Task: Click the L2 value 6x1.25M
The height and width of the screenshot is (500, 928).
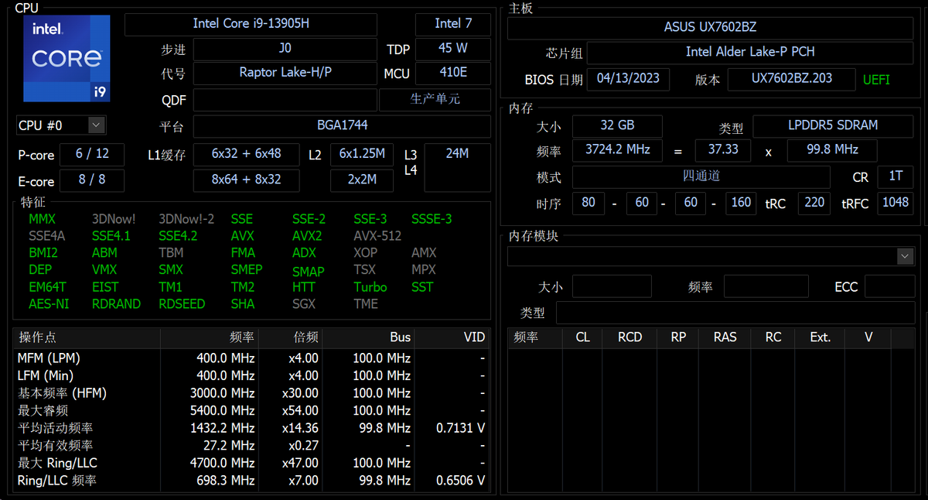Action: pos(363,154)
